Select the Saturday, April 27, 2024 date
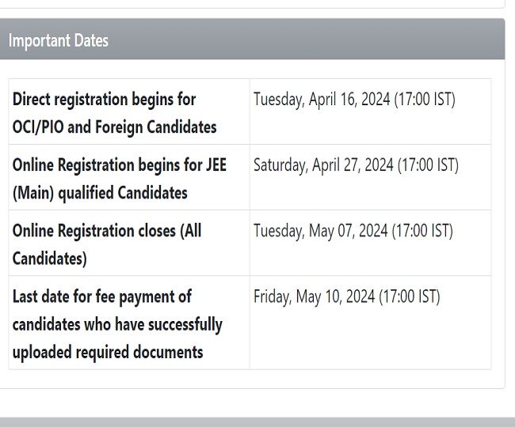515x427 pixels. [x=323, y=165]
